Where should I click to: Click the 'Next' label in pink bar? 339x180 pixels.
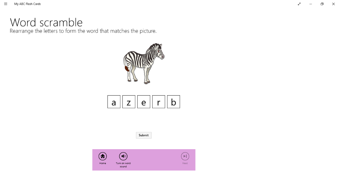click(185, 163)
